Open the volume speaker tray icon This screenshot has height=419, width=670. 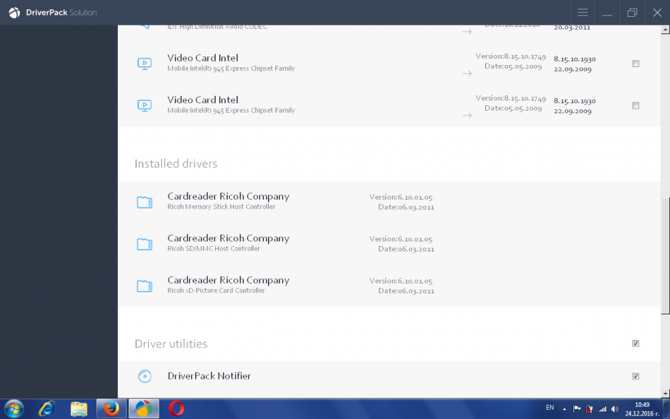tap(615, 409)
